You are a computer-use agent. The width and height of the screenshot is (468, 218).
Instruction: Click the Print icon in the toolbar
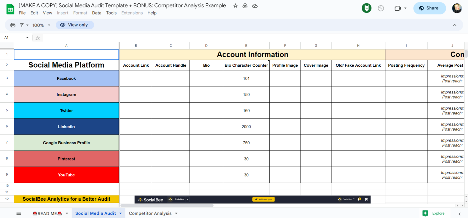tap(12, 25)
